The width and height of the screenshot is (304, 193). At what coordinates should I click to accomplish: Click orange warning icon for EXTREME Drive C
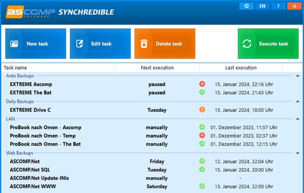[x=202, y=110]
